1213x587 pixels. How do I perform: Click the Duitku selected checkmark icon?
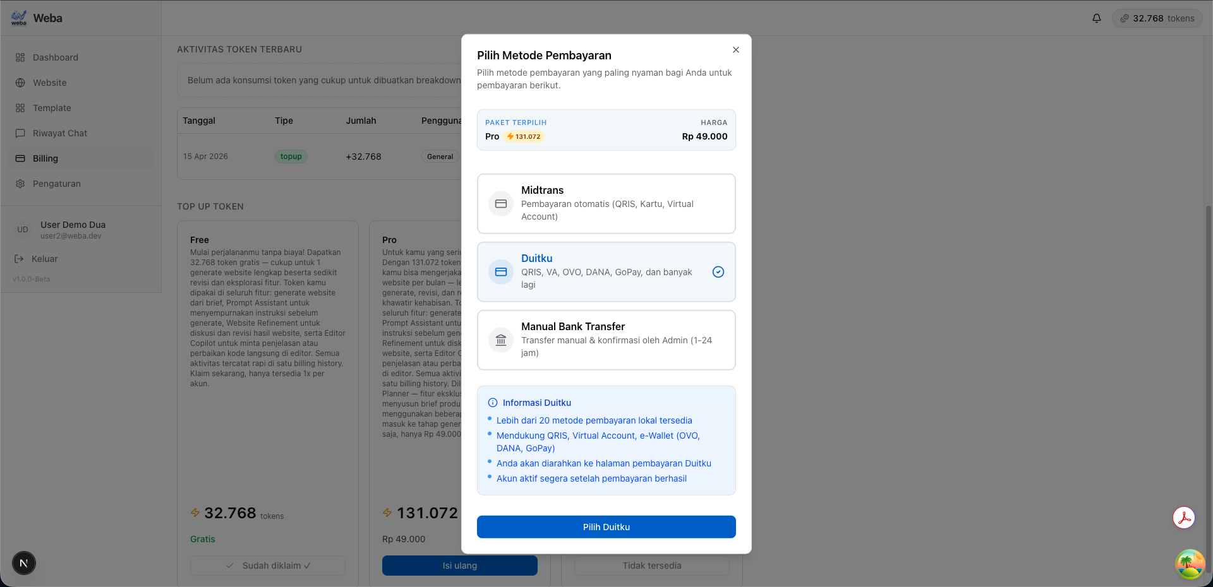718,272
